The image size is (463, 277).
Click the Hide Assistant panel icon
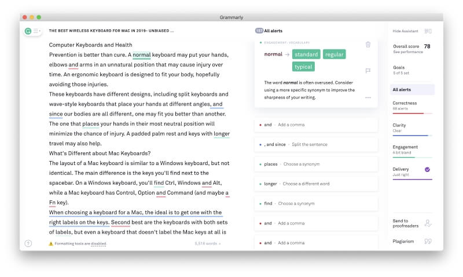[x=428, y=31]
